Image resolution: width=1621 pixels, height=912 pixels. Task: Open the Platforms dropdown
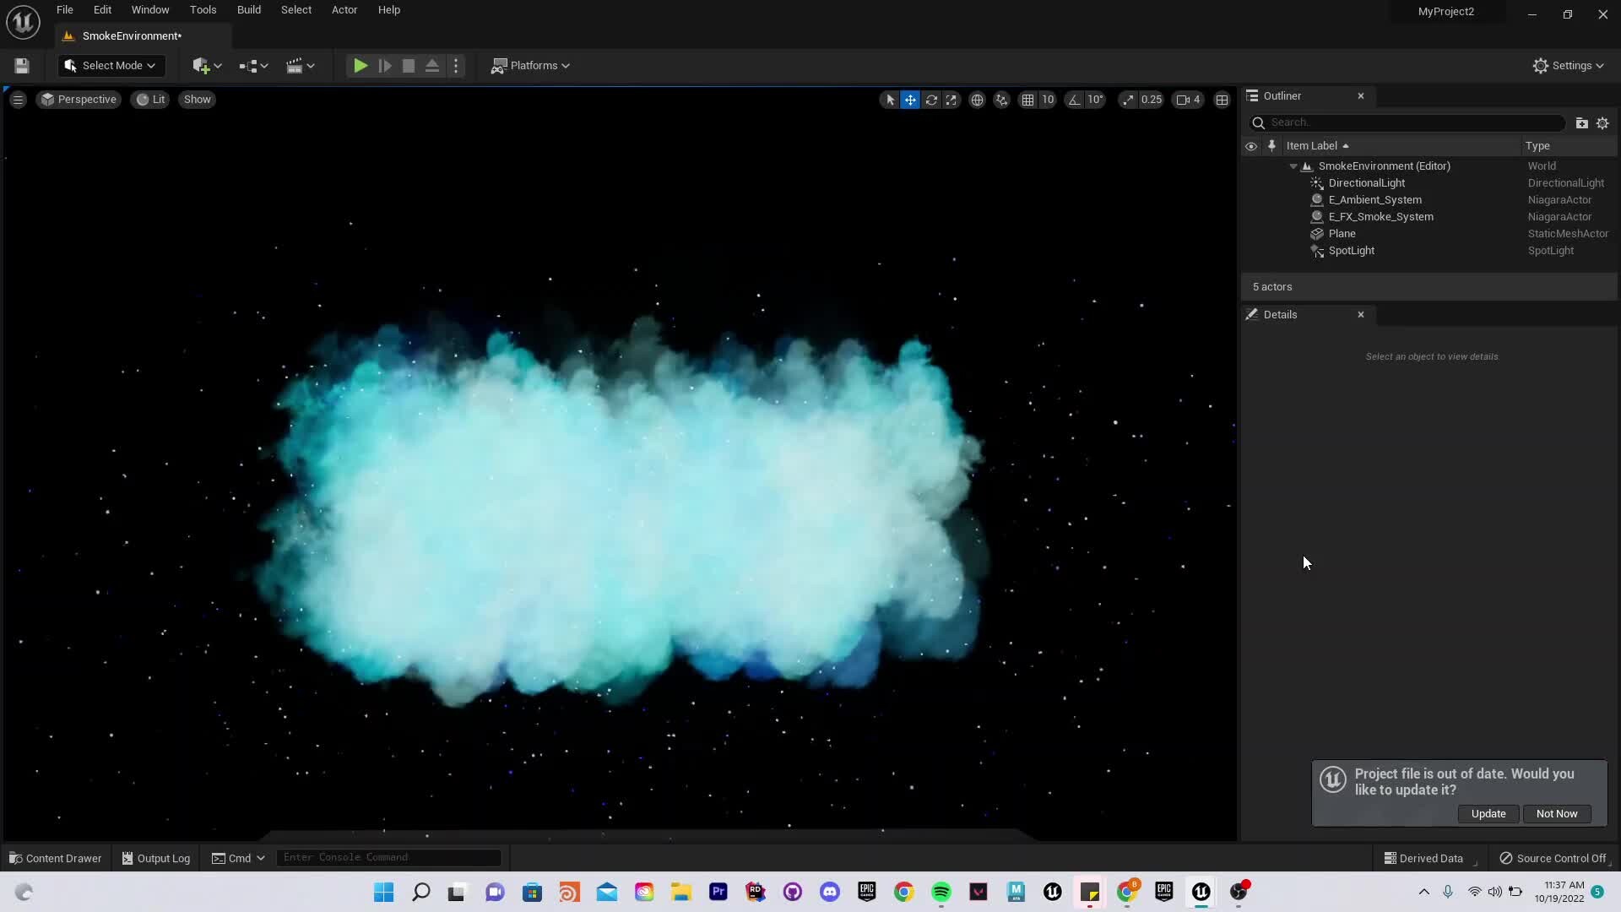click(531, 65)
